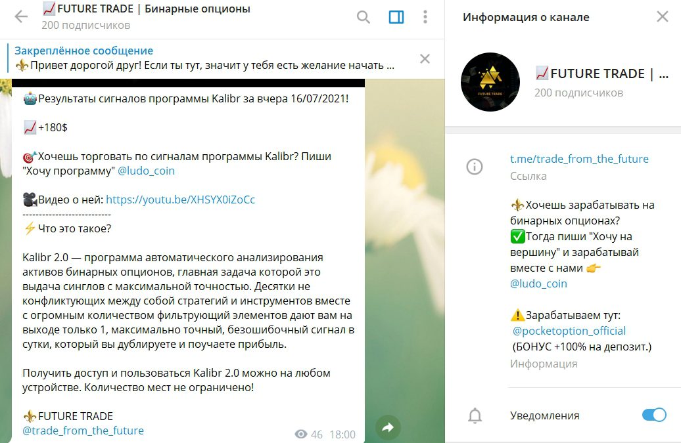Click the channel title in header
This screenshot has width=681, height=443.
(x=147, y=9)
